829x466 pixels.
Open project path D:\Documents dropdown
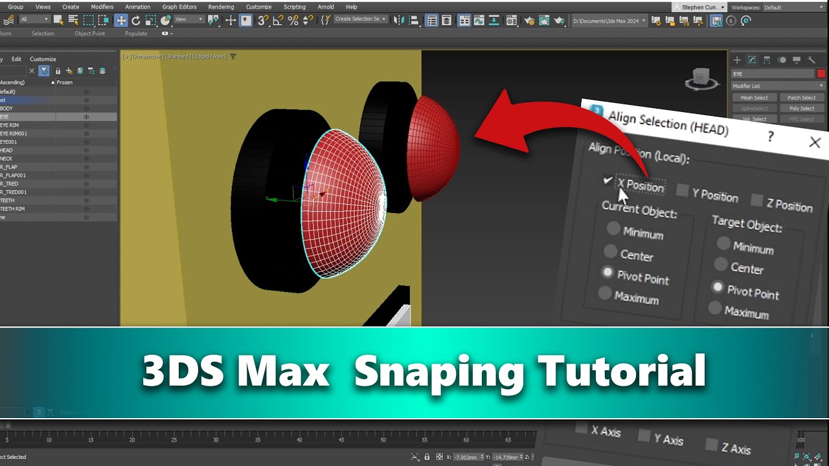(x=610, y=21)
